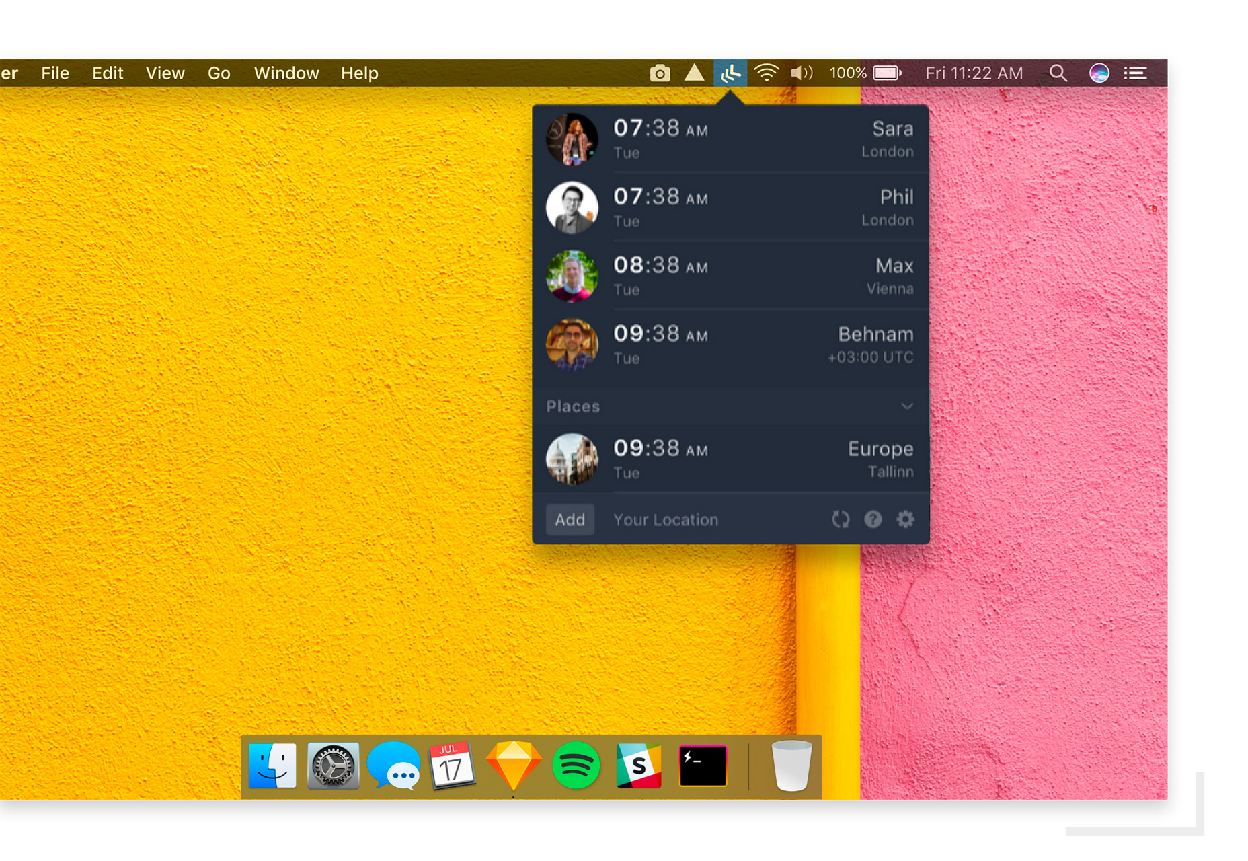The height and width of the screenshot is (861, 1248).
Task: Open the Wi-Fi status menu
Action: (x=766, y=73)
